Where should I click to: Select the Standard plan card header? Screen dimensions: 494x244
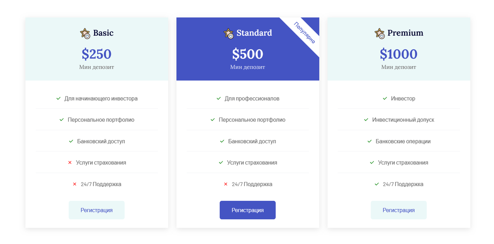[247, 49]
